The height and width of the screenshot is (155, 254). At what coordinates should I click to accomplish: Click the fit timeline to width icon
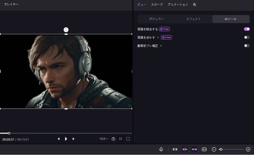point(204,149)
